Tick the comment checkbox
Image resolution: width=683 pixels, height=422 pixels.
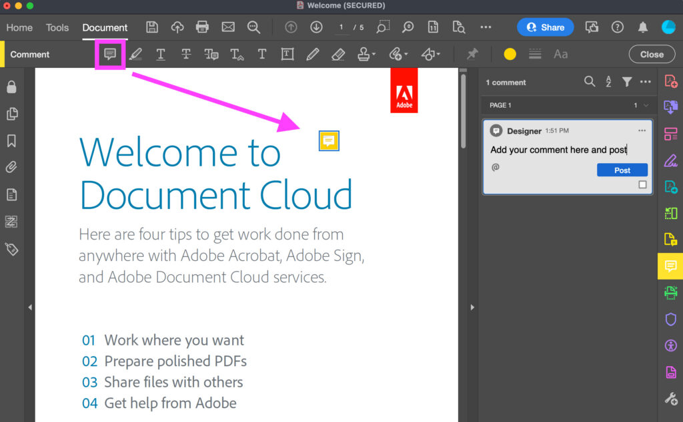(642, 184)
